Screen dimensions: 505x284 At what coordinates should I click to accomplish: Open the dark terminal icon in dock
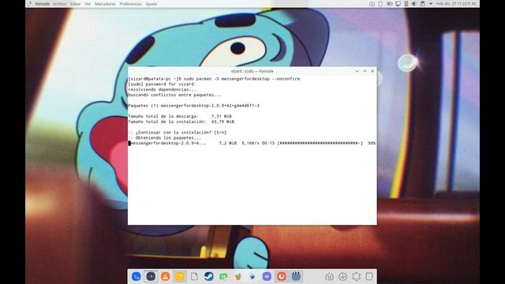click(151, 276)
